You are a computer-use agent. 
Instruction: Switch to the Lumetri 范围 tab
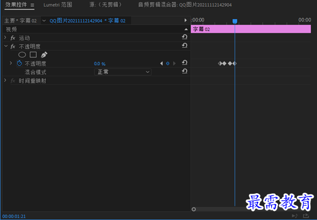pos(58,5)
